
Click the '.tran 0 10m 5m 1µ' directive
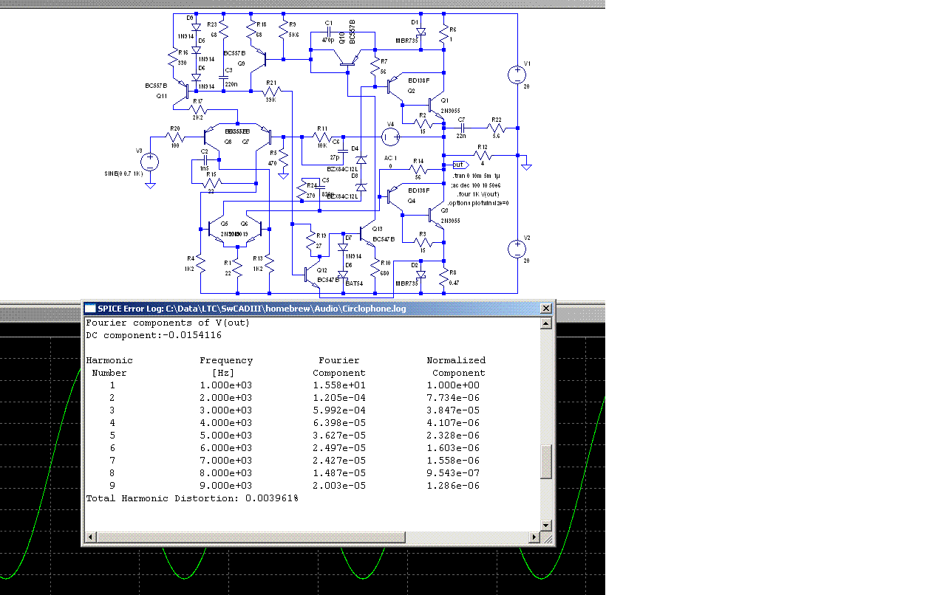coord(477,176)
